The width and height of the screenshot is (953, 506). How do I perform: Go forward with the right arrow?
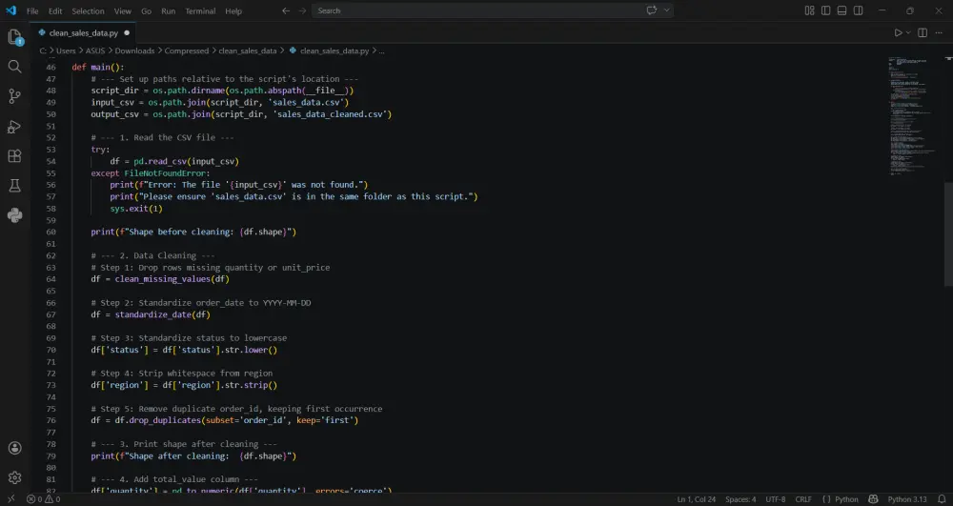tap(302, 10)
